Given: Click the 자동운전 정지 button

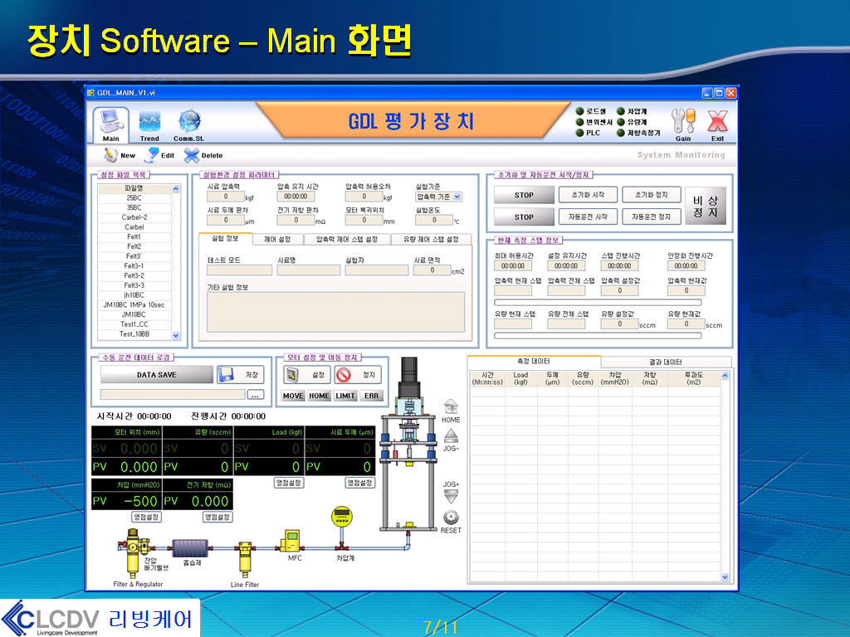Looking at the screenshot, I should point(651,216).
